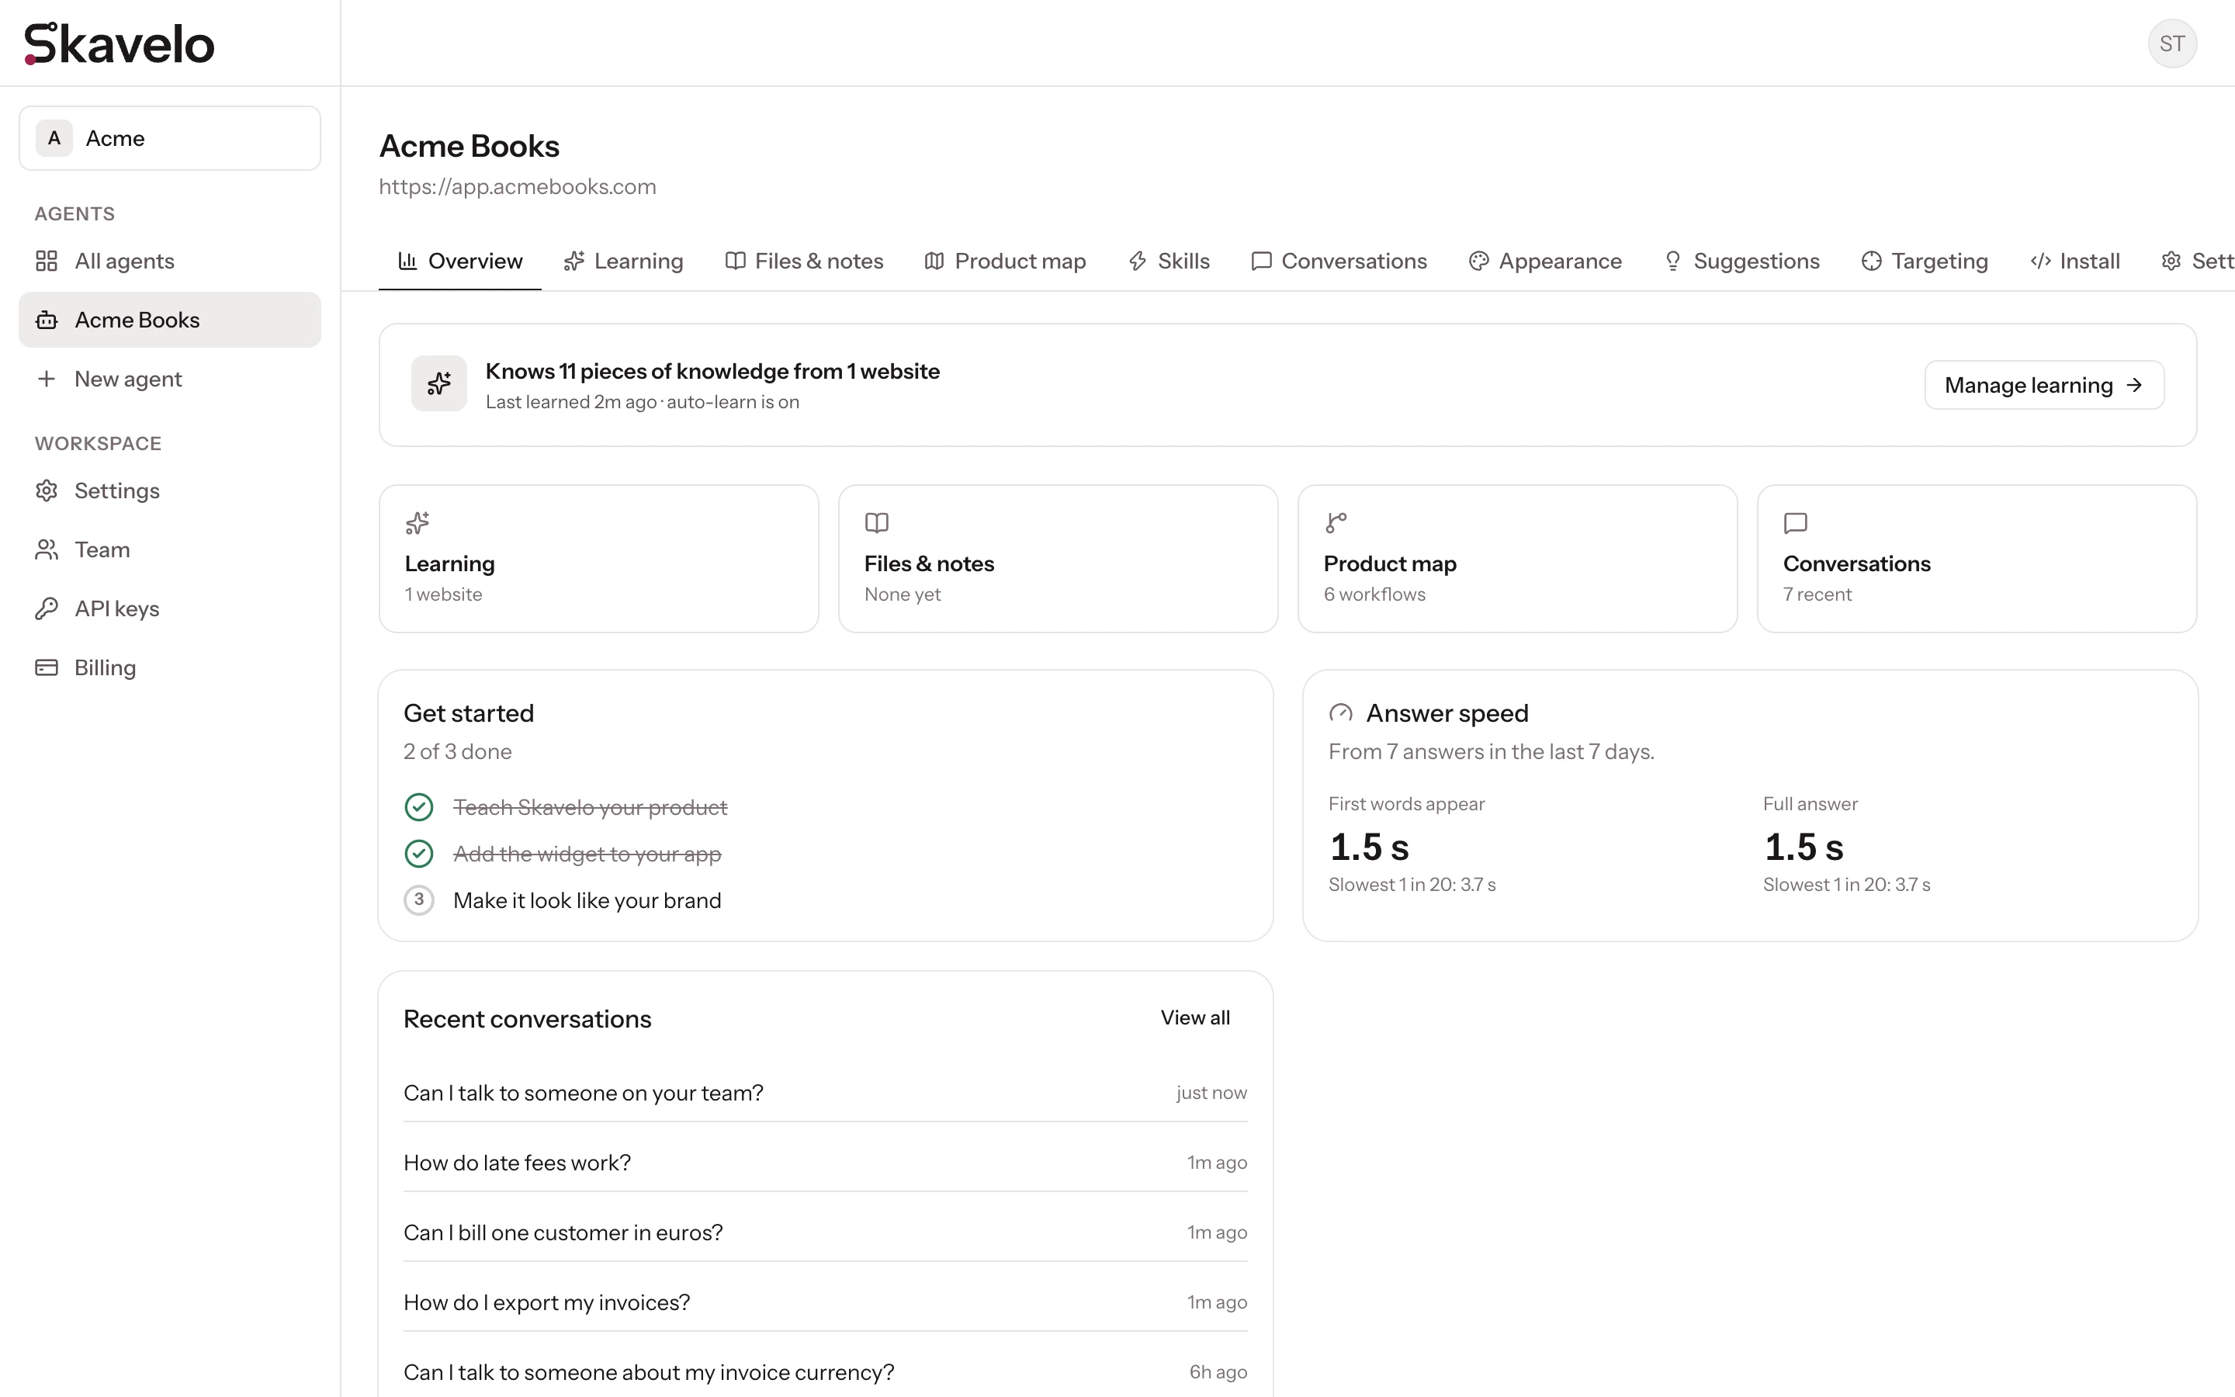The image size is (2235, 1397).
Task: Click the Appearance palette tab icon
Action: [x=1478, y=262]
